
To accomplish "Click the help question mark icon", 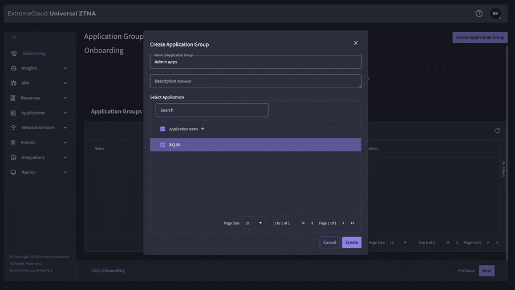I will (479, 14).
